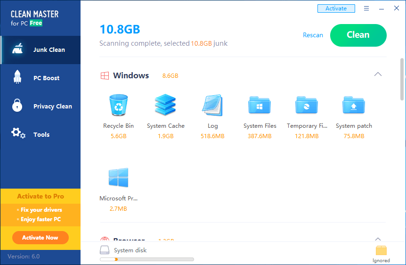Open the hamburger main menu
This screenshot has height=265, width=406.
pos(366,8)
